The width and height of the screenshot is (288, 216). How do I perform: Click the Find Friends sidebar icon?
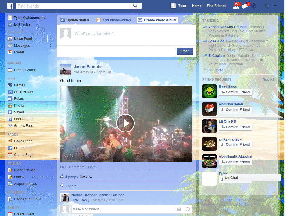click(x=10, y=119)
